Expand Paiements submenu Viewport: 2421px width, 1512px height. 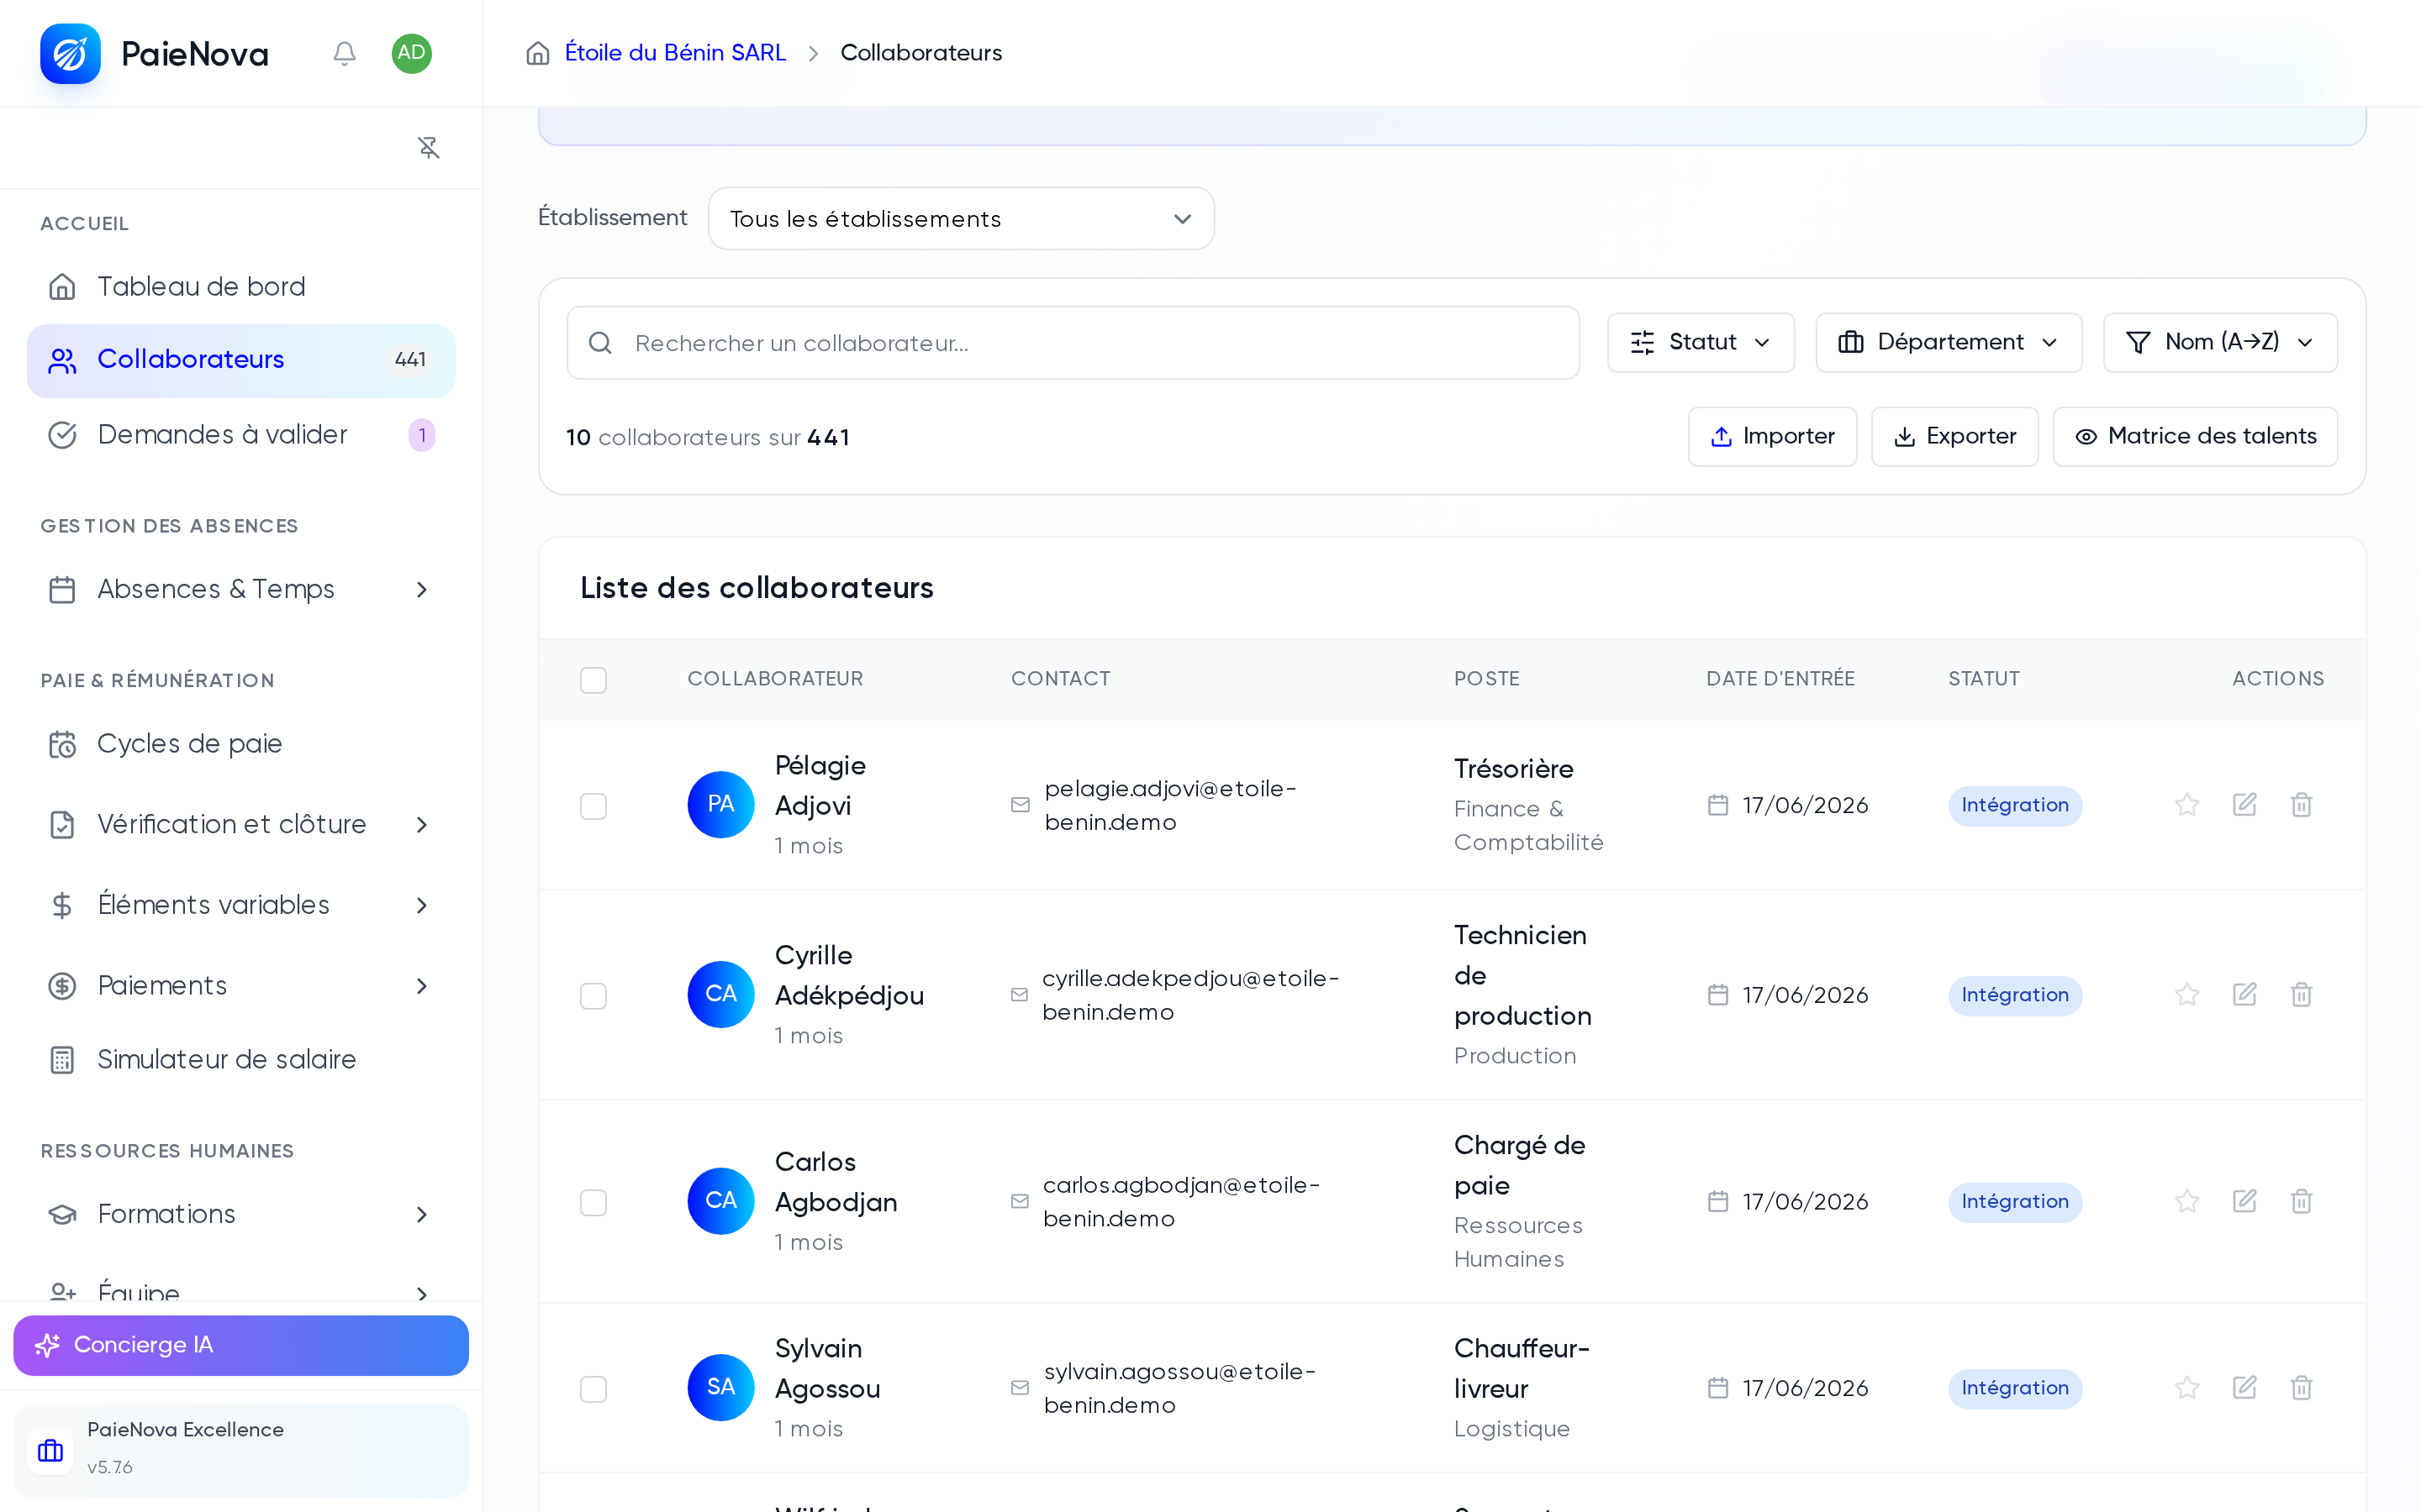240,986
